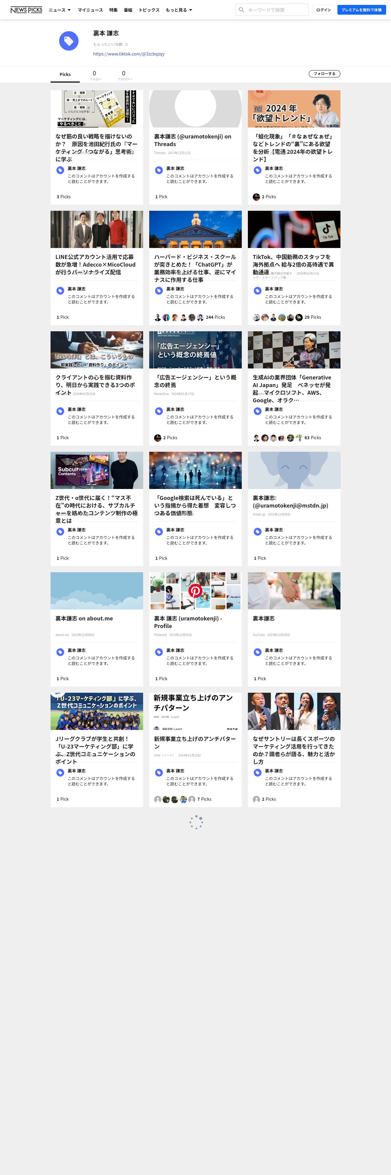391x1175 pixels.
Task: Expand the もっと見る menu
Action: 179,9
